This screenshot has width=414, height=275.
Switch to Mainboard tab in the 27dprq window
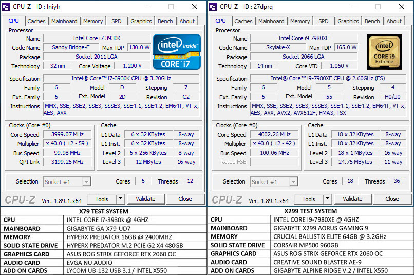tap(271, 21)
